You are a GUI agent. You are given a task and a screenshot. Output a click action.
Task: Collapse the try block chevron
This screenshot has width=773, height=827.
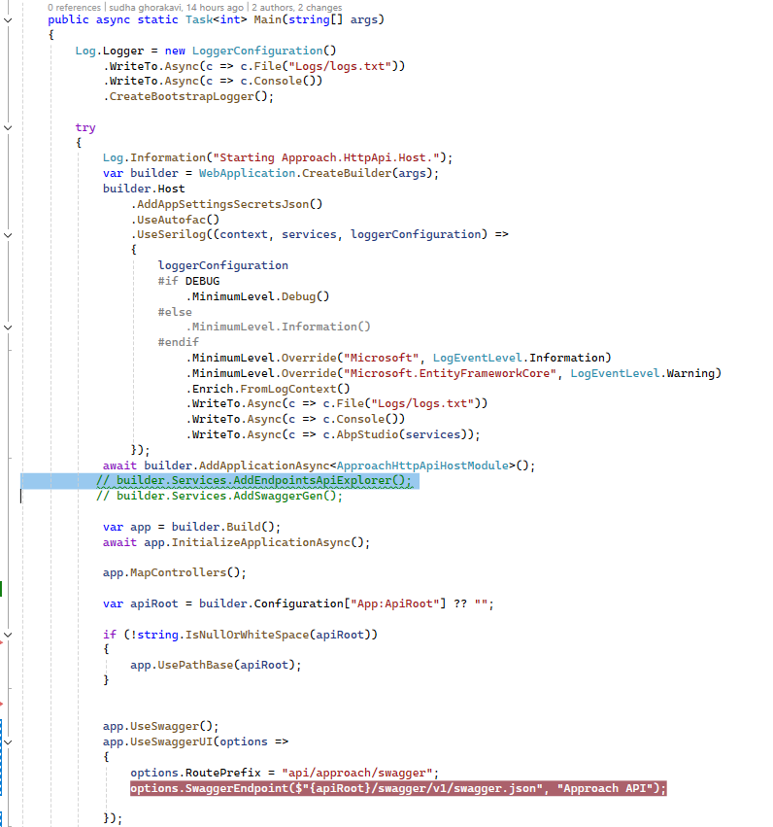8,127
